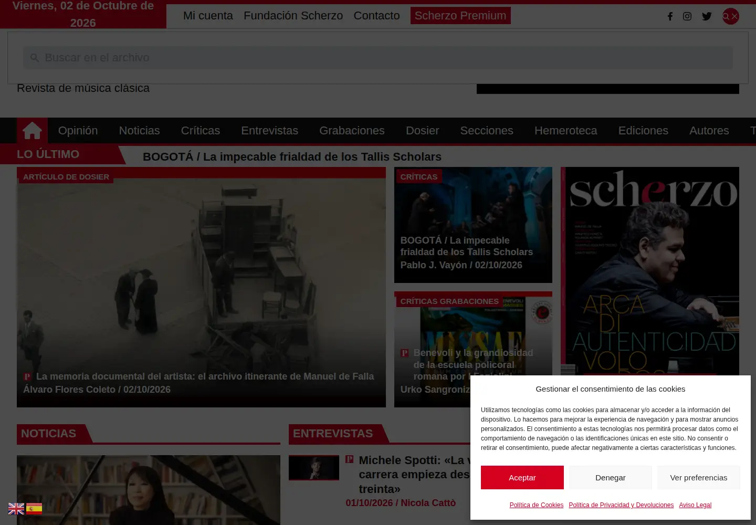
Task: Open the Política de Cookies link
Action: [537, 505]
